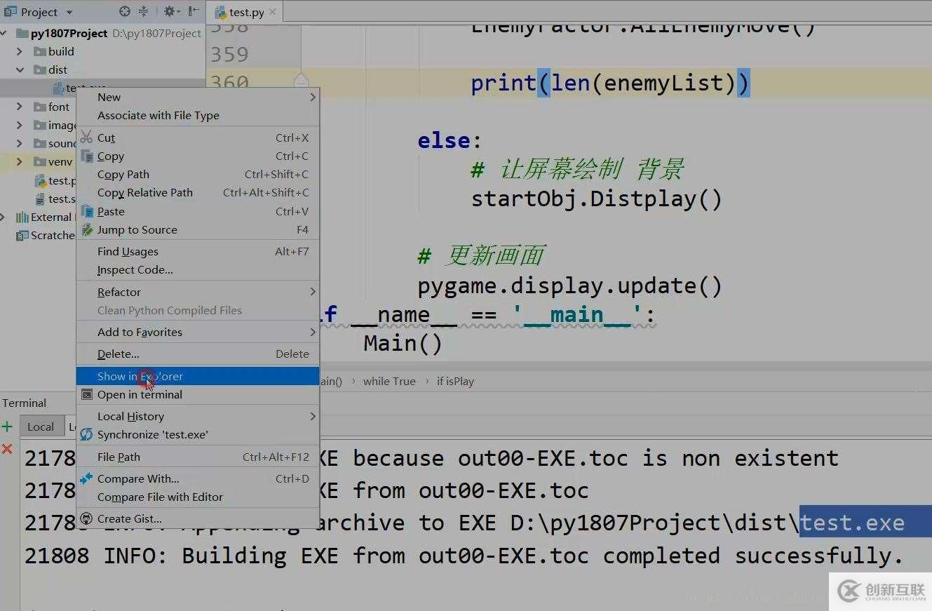Choose Inspect Code... menu entry
The image size is (932, 611).
tap(198, 269)
